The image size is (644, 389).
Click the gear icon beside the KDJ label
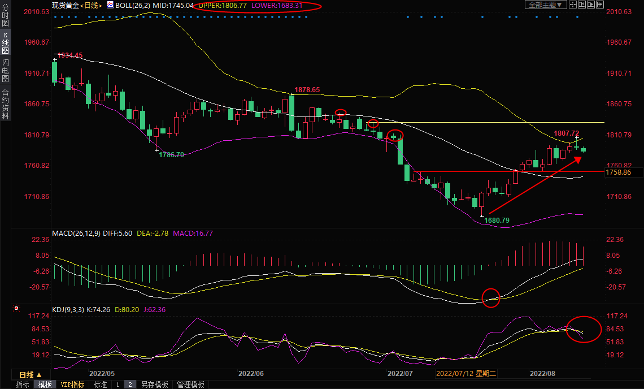click(16, 309)
